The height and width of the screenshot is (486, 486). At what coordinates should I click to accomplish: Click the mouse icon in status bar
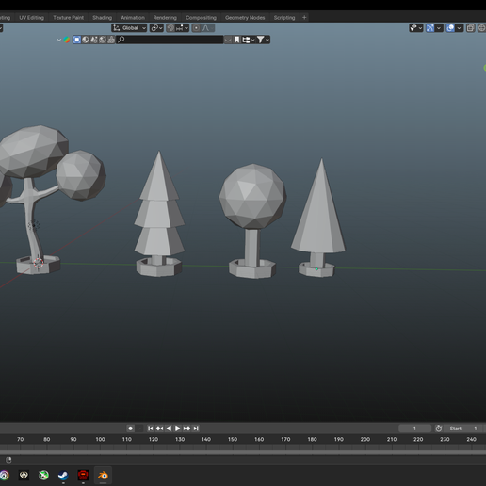(8, 460)
